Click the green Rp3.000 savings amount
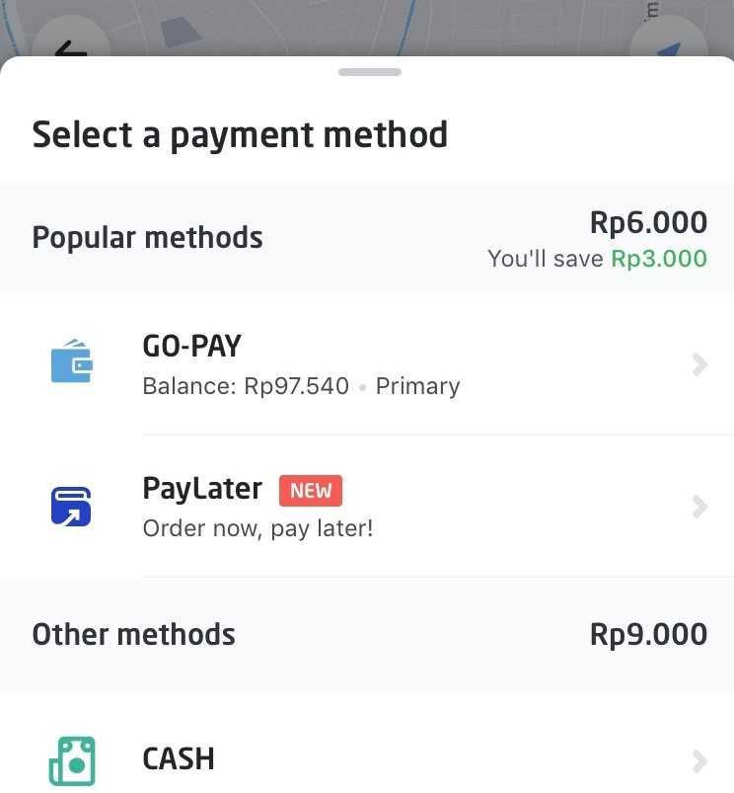The image size is (734, 793). pyautogui.click(x=659, y=259)
